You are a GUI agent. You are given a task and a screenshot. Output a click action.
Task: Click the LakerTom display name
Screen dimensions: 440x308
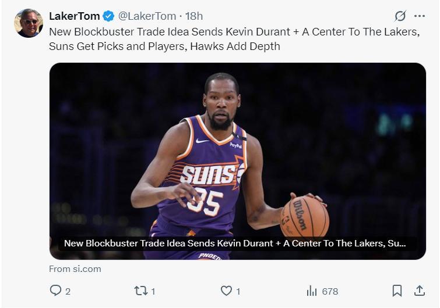click(74, 16)
